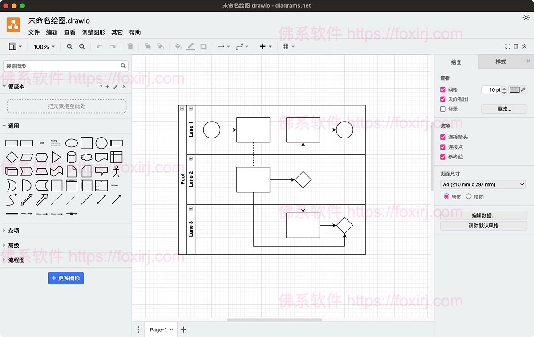Click the Delete (trash) toolbar icon
The height and width of the screenshot is (337, 534).
point(129,46)
